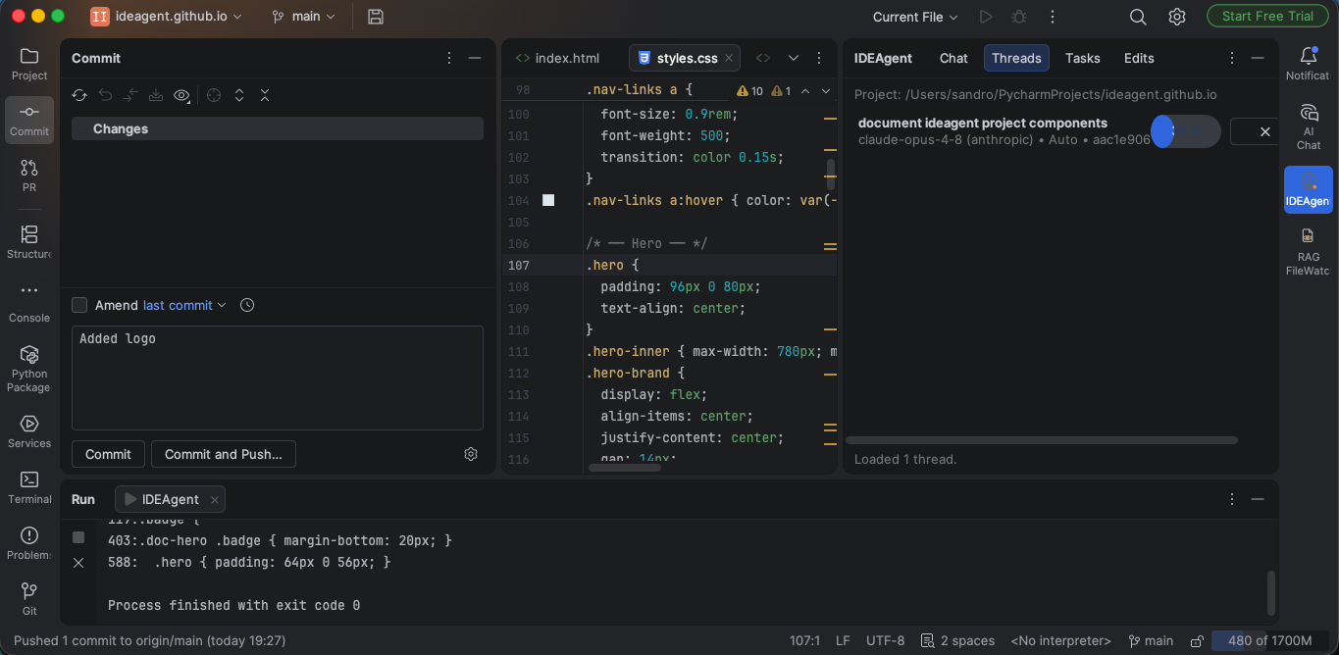1339x655 pixels.
Task: Open the Current File run configuration dropdown
Action: point(915,17)
